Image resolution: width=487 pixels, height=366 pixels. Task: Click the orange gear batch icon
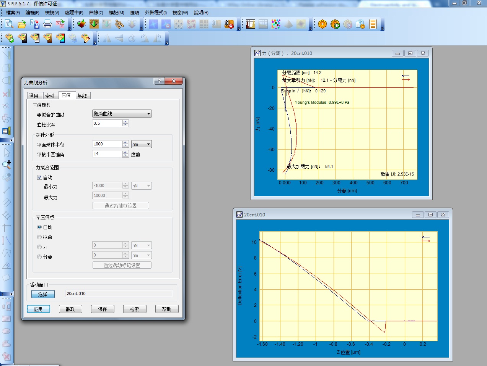(322, 24)
